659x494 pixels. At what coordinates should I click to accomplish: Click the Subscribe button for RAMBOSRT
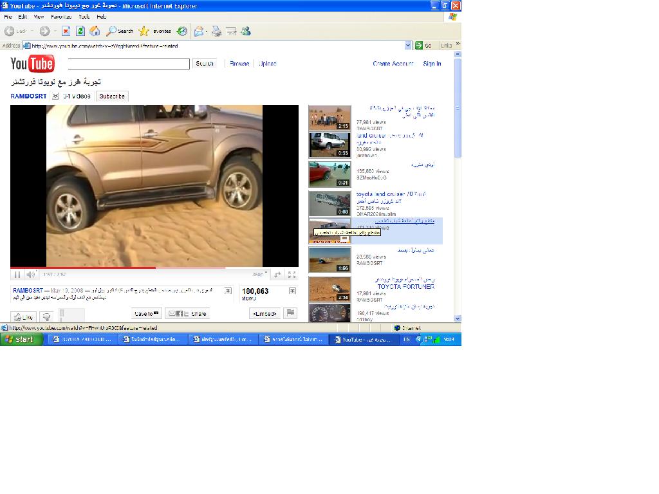coord(112,96)
